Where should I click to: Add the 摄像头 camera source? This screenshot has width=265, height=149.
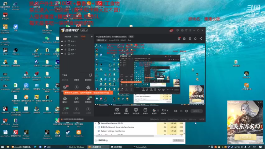(x=127, y=111)
